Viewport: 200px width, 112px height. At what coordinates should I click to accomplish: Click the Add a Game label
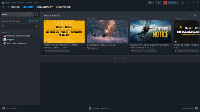tap(11, 109)
